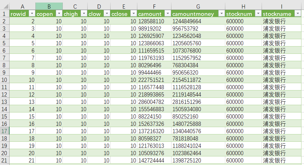The width and height of the screenshot is (304, 165).
Task: Select column A header
Action: click(x=23, y=6)
